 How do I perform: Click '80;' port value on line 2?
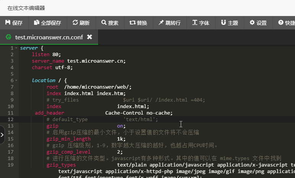pyautogui.click(x=57, y=55)
